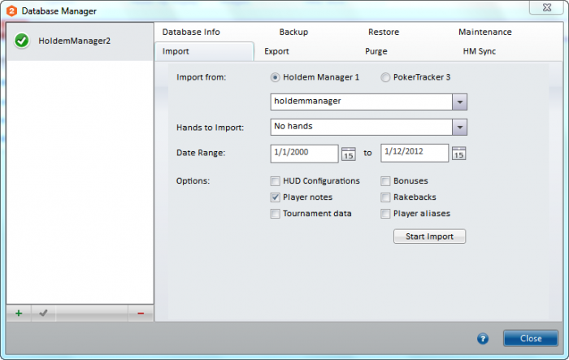Click the red minus remove database icon
Image resolution: width=569 pixels, height=360 pixels.
pos(141,313)
